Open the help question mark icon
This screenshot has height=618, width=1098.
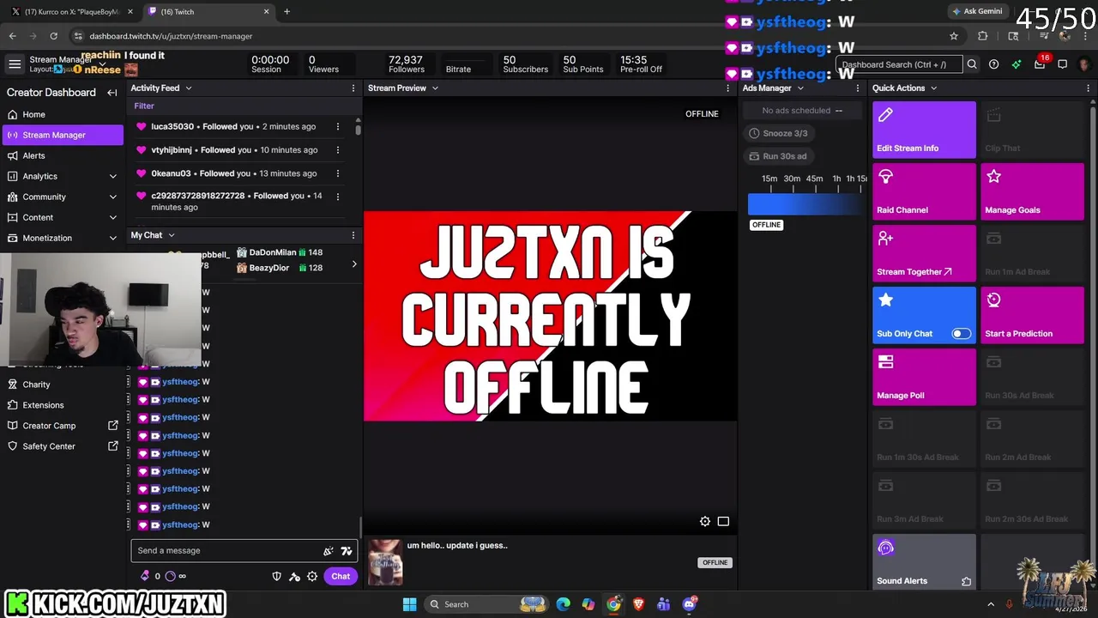(993, 64)
